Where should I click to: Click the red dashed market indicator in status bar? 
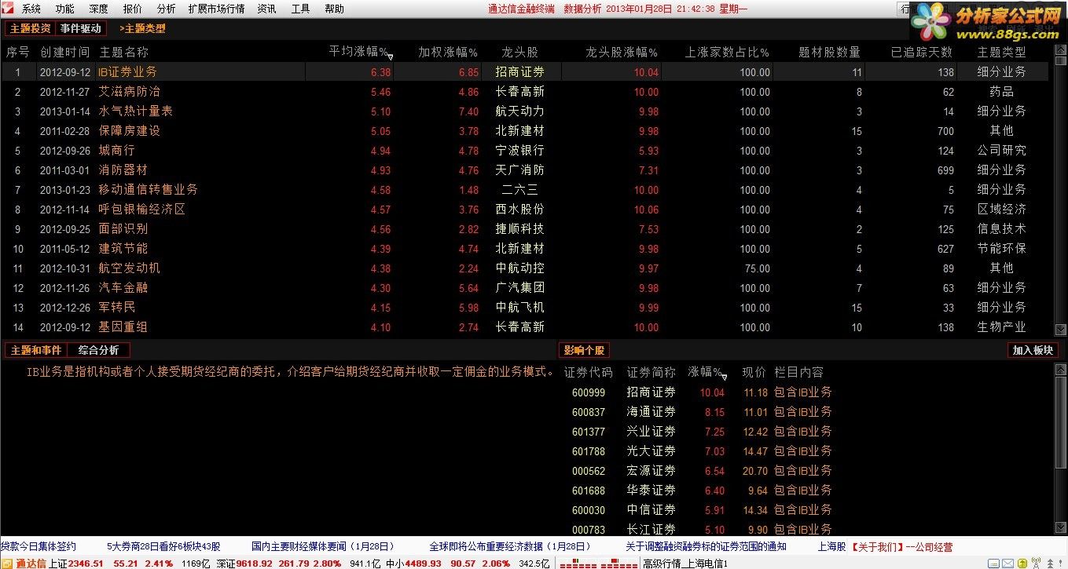pos(598,564)
